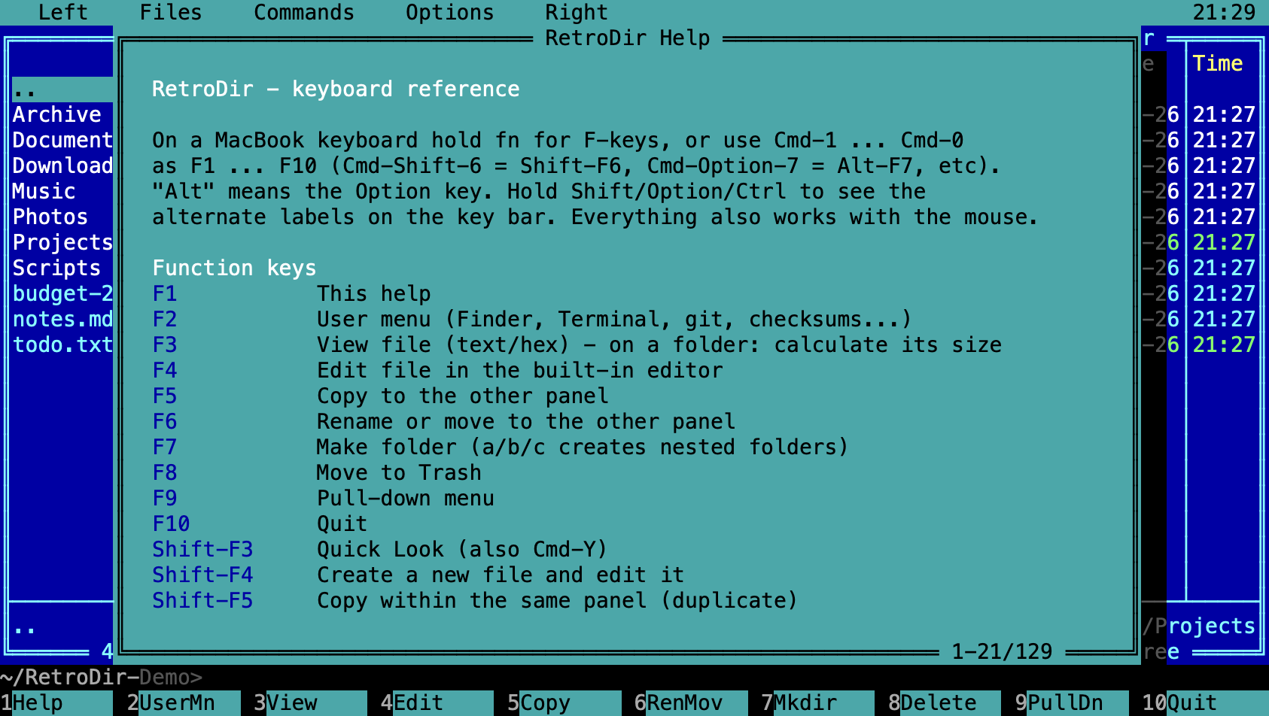Open the Files menu

(x=171, y=13)
